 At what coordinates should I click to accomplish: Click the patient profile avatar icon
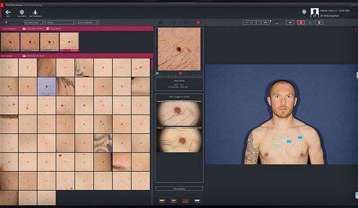[314, 13]
